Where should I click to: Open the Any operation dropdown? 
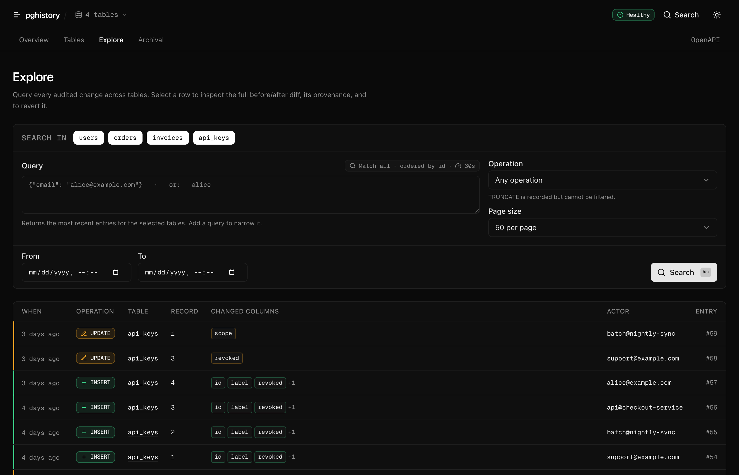click(x=603, y=180)
